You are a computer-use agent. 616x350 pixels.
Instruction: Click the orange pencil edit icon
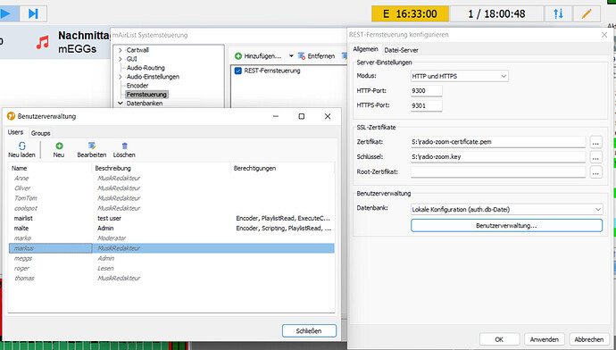point(587,13)
